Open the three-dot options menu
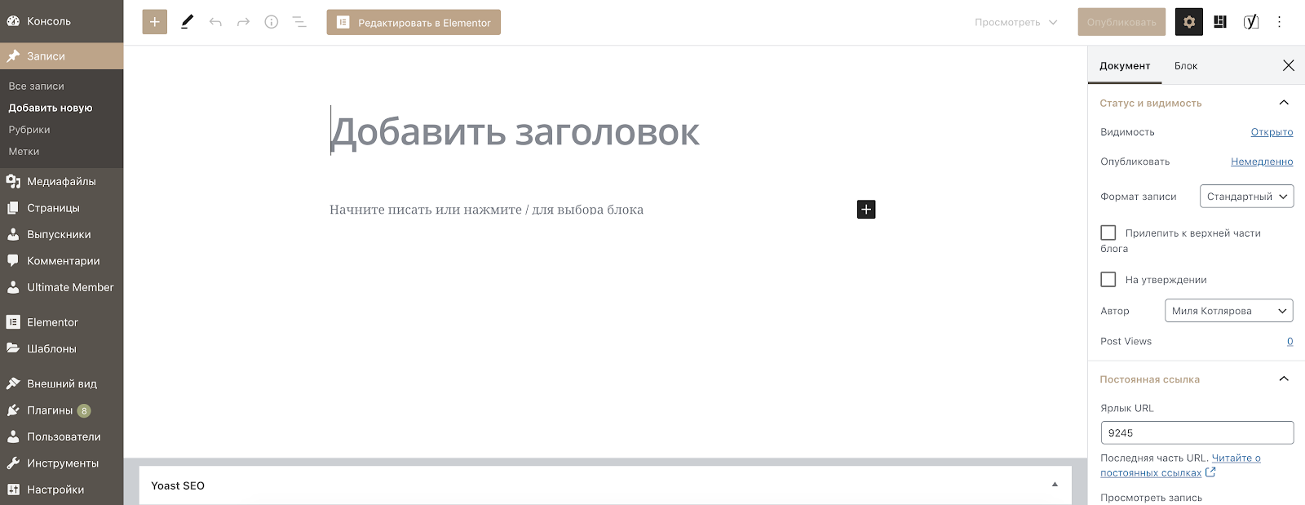1305x505 pixels. [x=1279, y=22]
